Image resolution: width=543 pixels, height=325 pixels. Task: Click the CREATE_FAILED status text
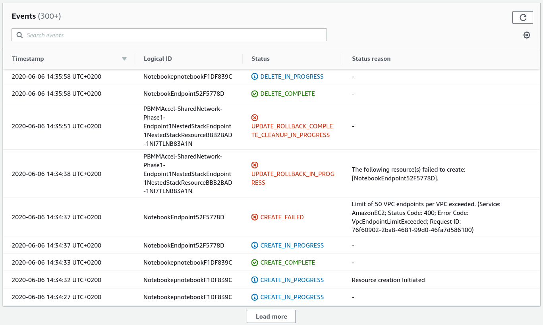[x=282, y=217]
